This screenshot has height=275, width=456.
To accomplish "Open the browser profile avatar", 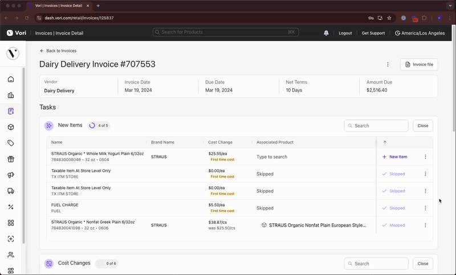I will [439, 18].
